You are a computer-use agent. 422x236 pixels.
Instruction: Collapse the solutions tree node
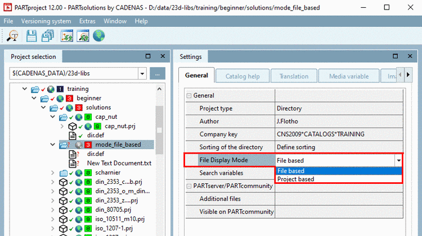[43, 108]
